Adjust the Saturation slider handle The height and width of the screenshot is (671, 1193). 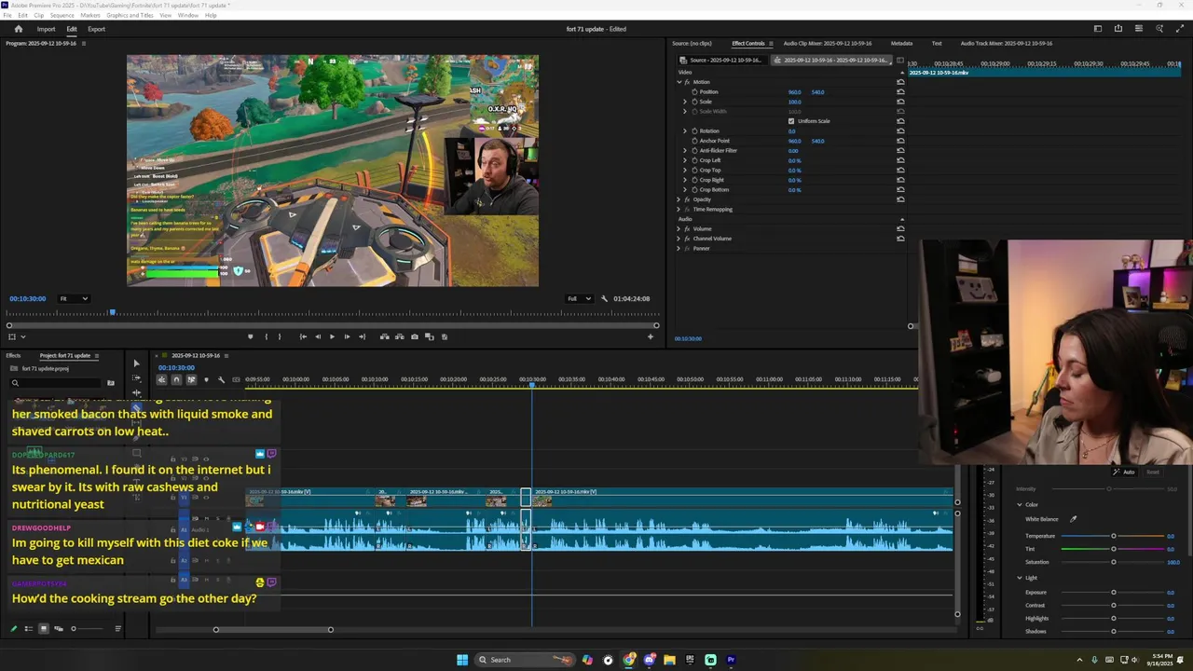[x=1113, y=562]
